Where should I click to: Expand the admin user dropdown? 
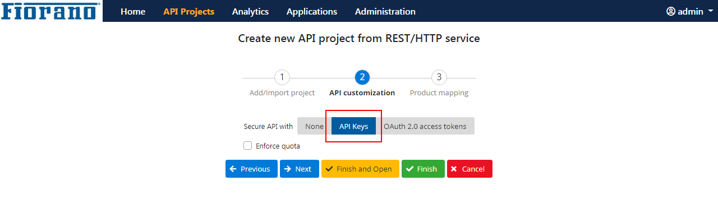689,11
